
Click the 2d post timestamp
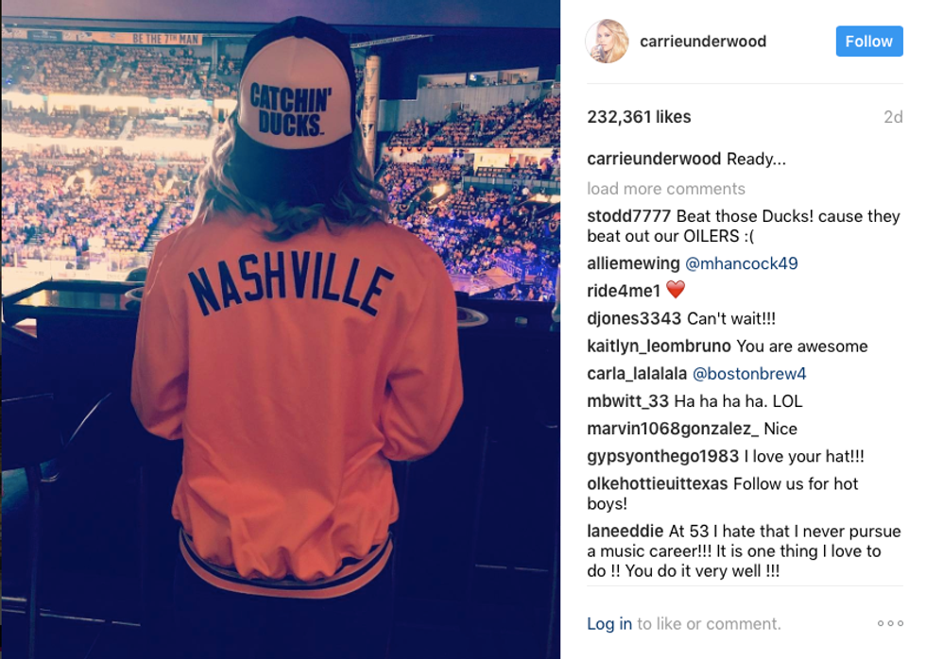coord(893,117)
